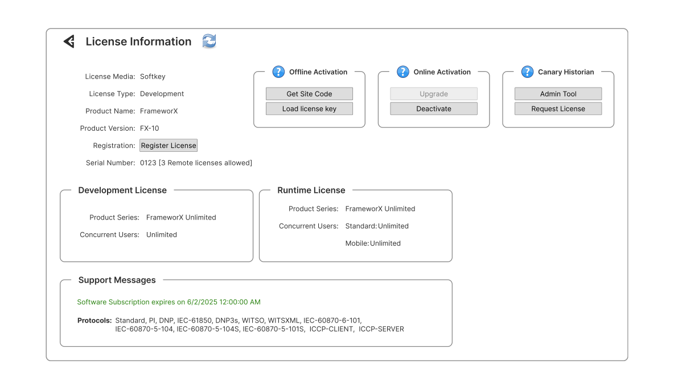674x389 pixels.
Task: Refresh license information icon
Action: pyautogui.click(x=209, y=41)
